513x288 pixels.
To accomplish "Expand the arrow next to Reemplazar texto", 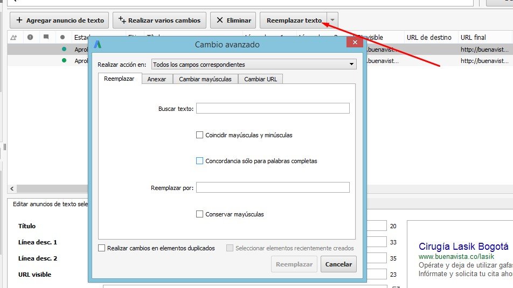I will pyautogui.click(x=333, y=20).
